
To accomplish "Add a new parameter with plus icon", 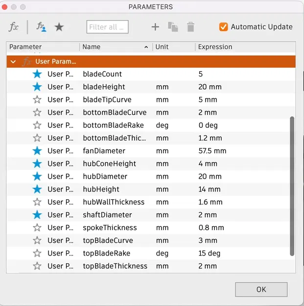I will click(155, 27).
